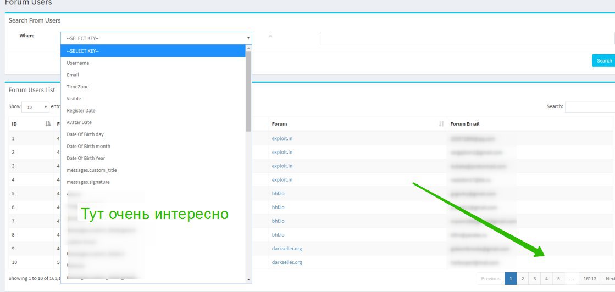
Task: Go to pagination page 2
Action: coord(523,279)
